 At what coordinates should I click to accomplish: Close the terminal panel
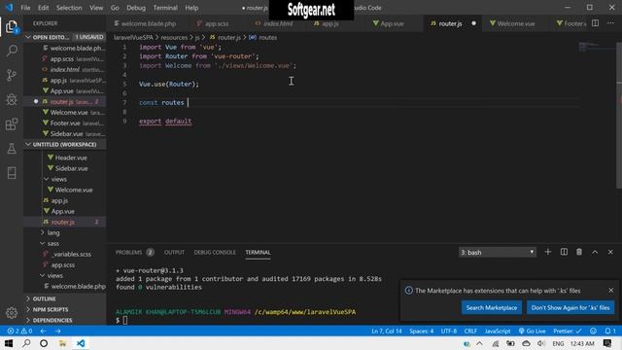(x=610, y=252)
